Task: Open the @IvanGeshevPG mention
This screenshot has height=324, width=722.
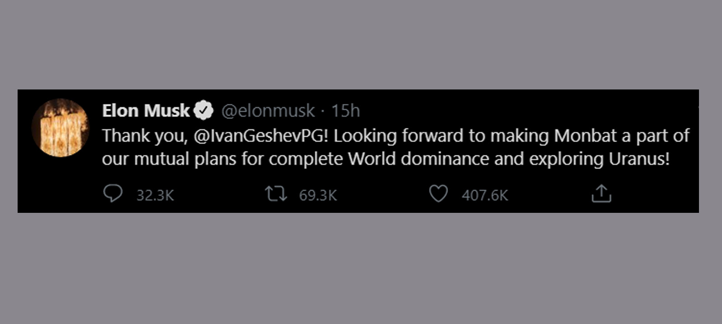Action: tap(261, 136)
